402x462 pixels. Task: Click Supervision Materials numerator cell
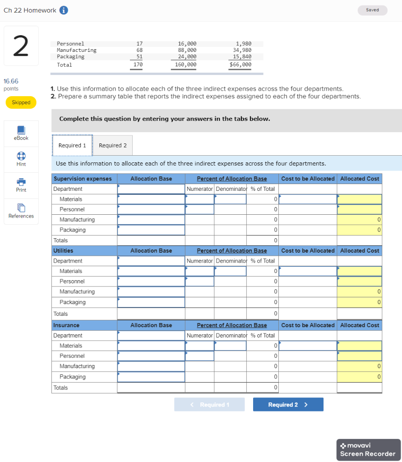pos(199,199)
